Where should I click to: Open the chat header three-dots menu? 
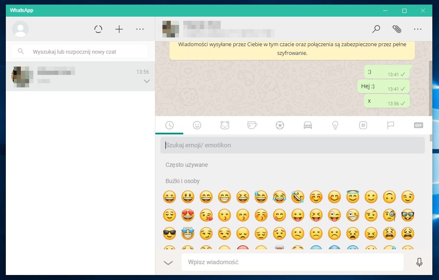(417, 29)
